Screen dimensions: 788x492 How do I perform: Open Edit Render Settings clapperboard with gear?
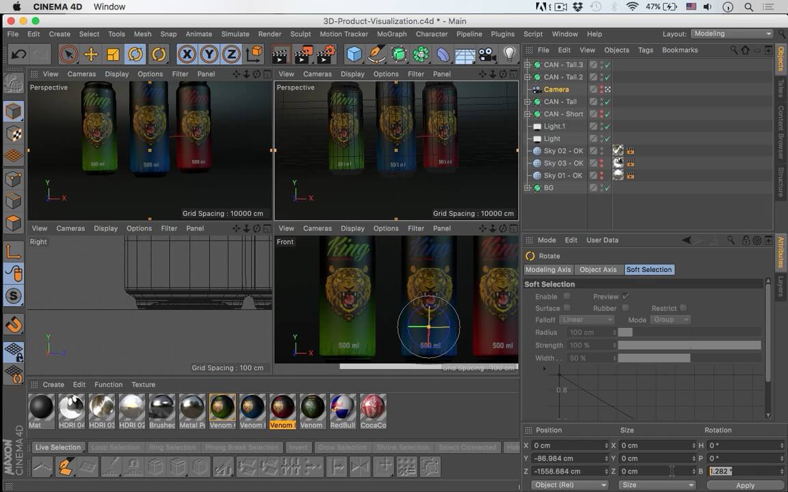coord(326,55)
